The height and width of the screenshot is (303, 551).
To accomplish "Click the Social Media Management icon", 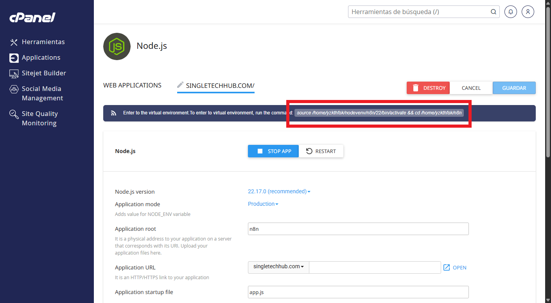I will point(14,89).
